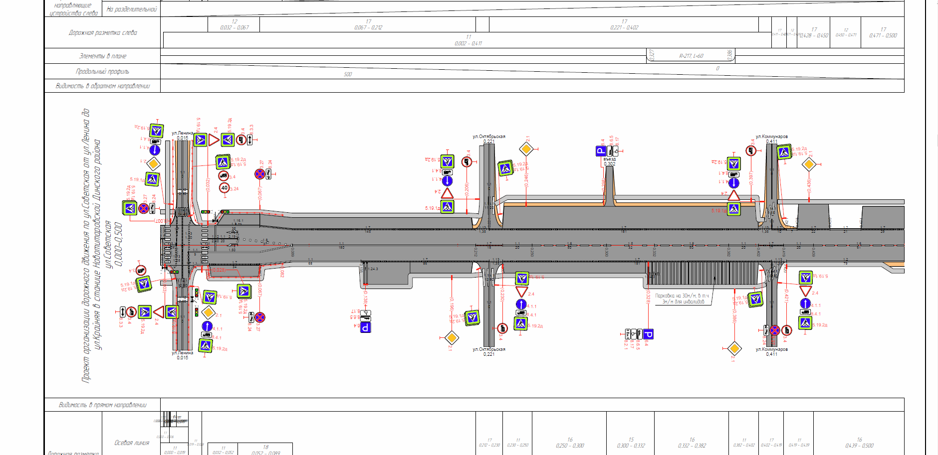This screenshot has height=455, width=938.
Task: Select the no-stopping sign near lower ул.Коммунаров label
Action: coord(774,330)
